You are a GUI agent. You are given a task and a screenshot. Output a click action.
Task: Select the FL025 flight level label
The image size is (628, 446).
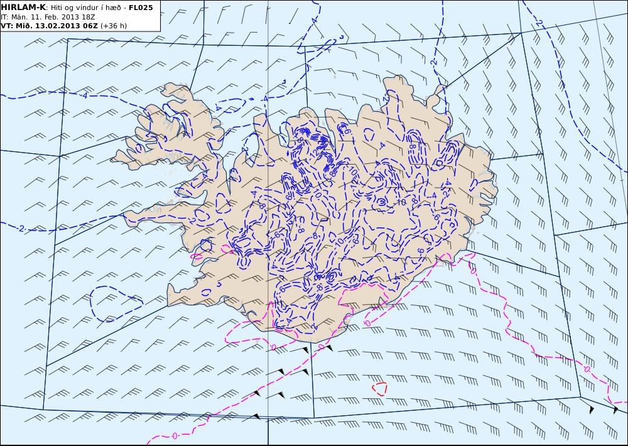tap(141, 7)
